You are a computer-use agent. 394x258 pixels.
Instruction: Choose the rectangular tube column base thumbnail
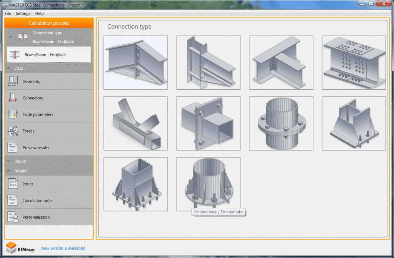(135, 184)
